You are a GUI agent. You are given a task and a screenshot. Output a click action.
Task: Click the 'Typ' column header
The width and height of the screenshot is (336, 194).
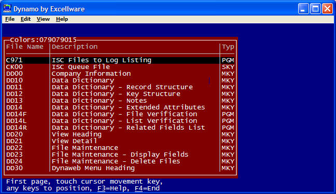click(228, 47)
